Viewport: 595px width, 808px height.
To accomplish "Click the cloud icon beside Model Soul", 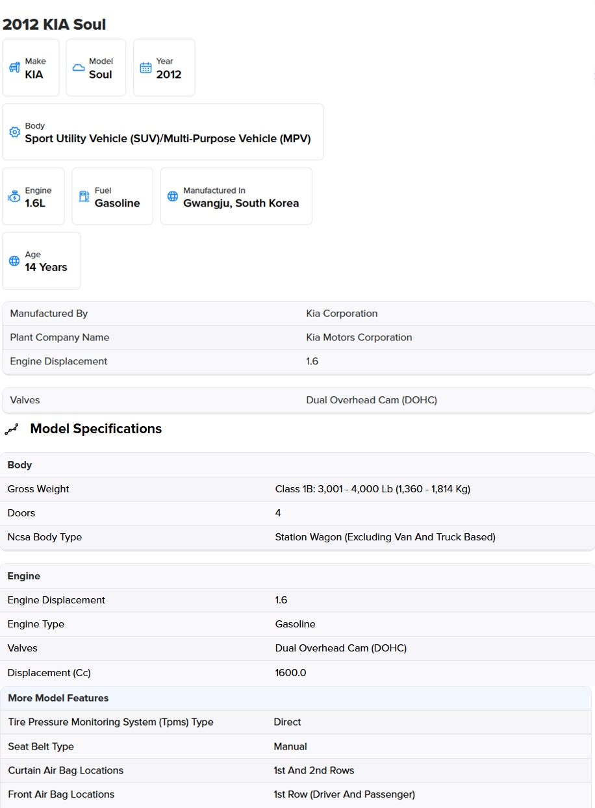I will click(x=79, y=68).
